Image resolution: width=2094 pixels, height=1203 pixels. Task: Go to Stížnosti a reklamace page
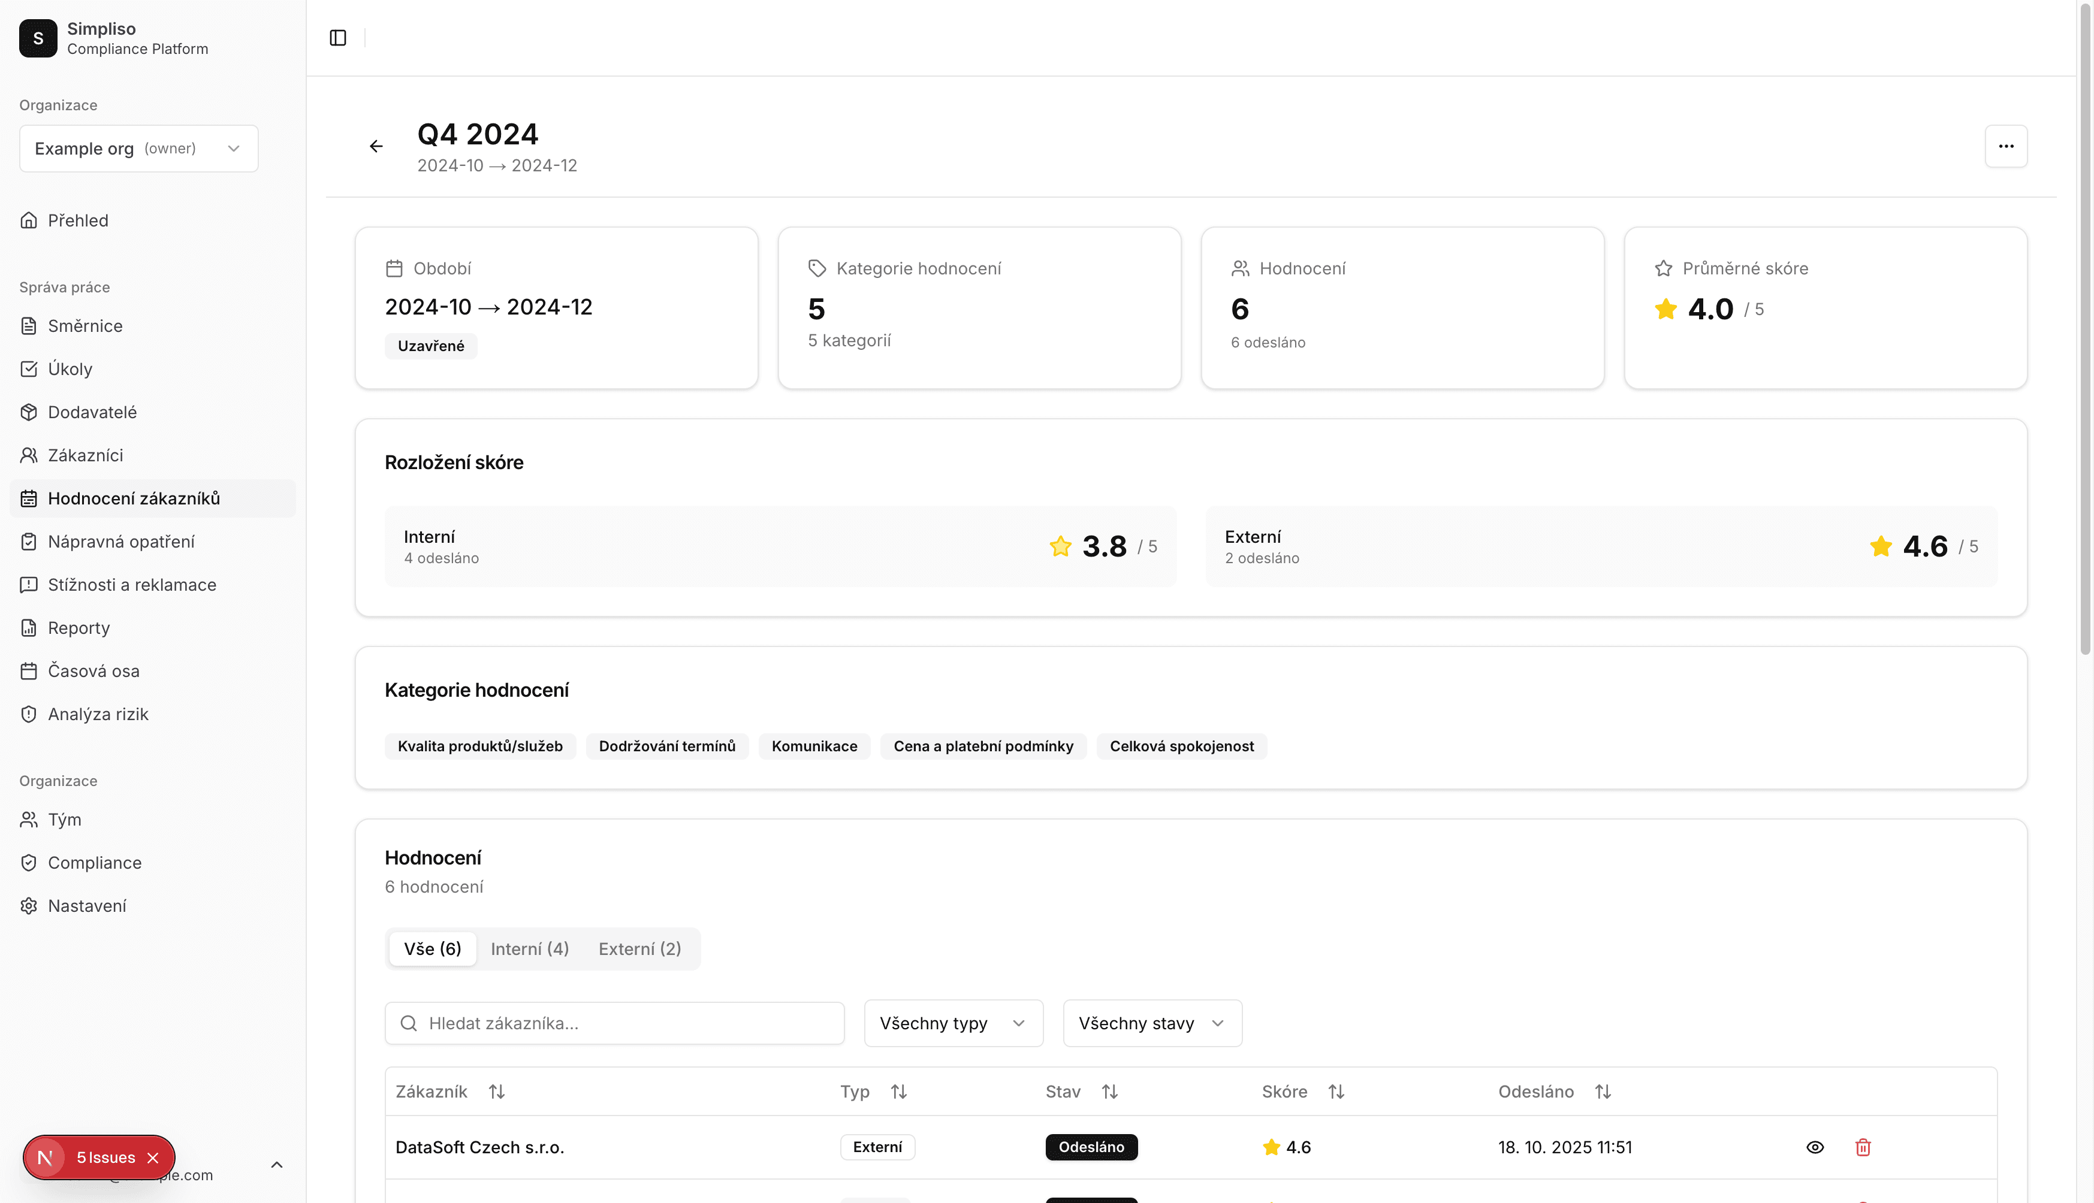coord(132,584)
